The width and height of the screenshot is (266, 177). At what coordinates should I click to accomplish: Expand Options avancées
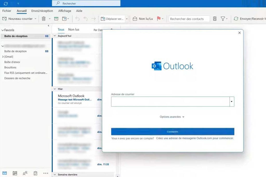tap(172, 117)
